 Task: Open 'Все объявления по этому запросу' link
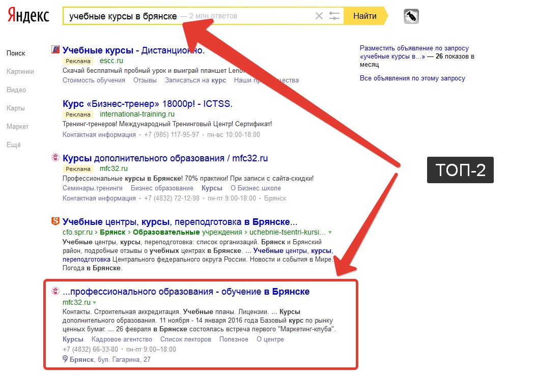click(x=412, y=78)
